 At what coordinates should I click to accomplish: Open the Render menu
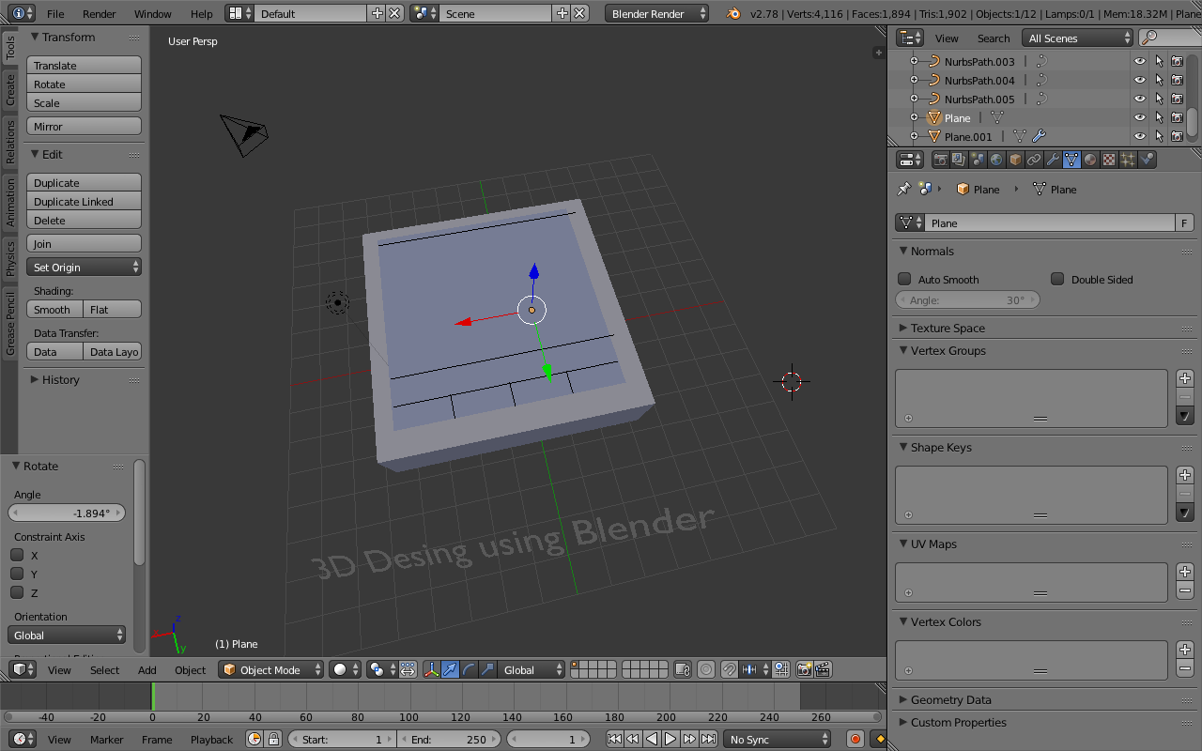[x=100, y=14]
